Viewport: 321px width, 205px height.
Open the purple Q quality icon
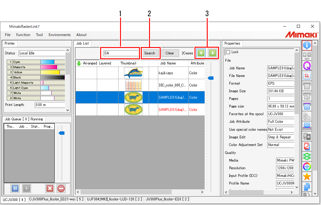[307, 65]
